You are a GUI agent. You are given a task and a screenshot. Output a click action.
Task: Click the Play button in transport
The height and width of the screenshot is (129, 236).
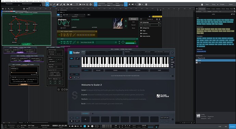tap(89, 126)
